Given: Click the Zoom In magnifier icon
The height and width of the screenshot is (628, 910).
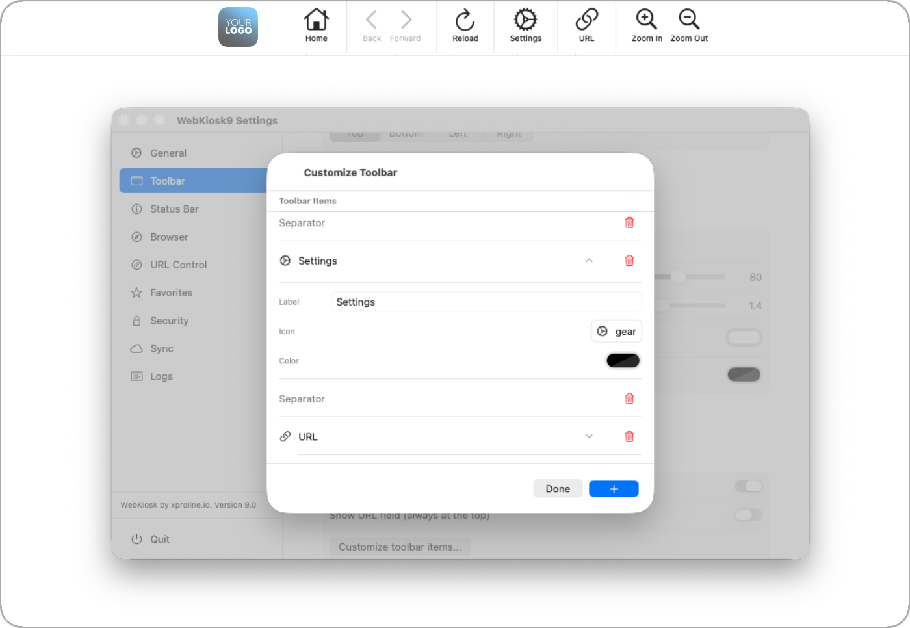Looking at the screenshot, I should coord(646,21).
